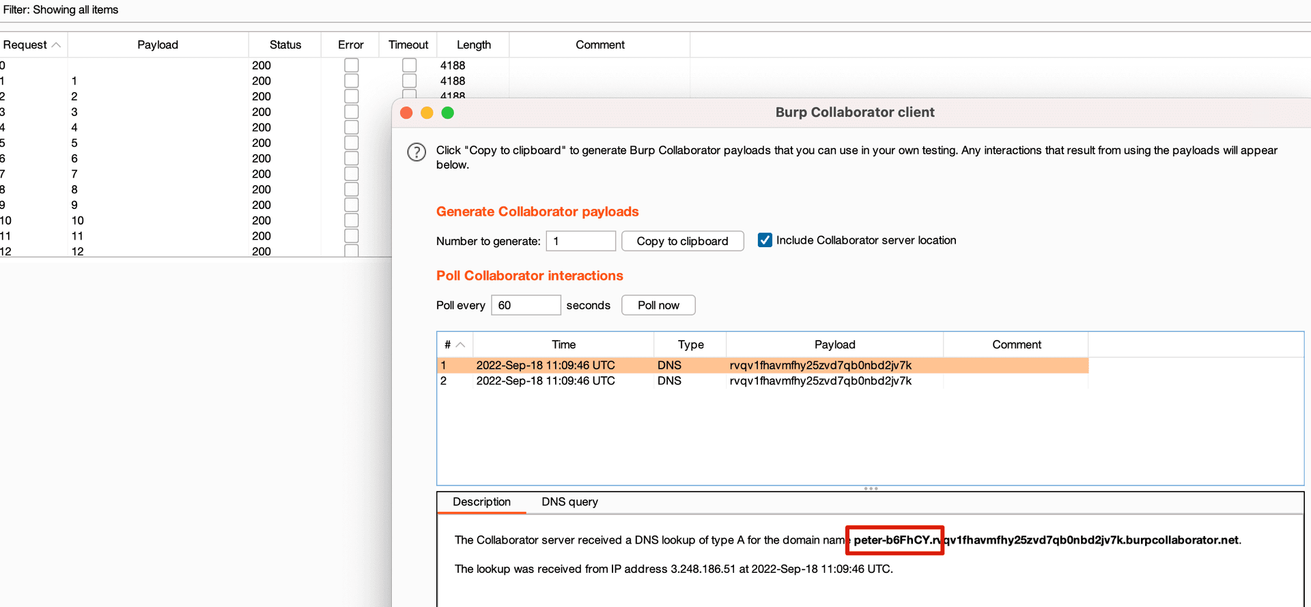Toggle Include Collaborator server location checkbox
1311x607 pixels.
[765, 240]
